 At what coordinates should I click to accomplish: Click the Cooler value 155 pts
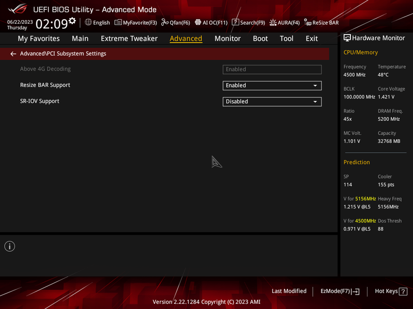coord(386,185)
